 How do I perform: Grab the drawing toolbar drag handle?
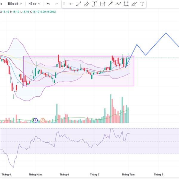click(x=64, y=4)
